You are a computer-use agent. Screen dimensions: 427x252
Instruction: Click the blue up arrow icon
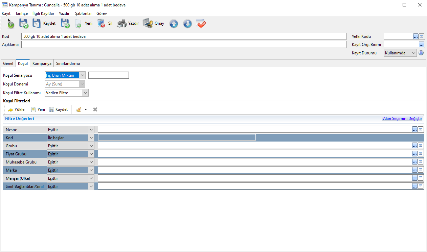(x=174, y=24)
